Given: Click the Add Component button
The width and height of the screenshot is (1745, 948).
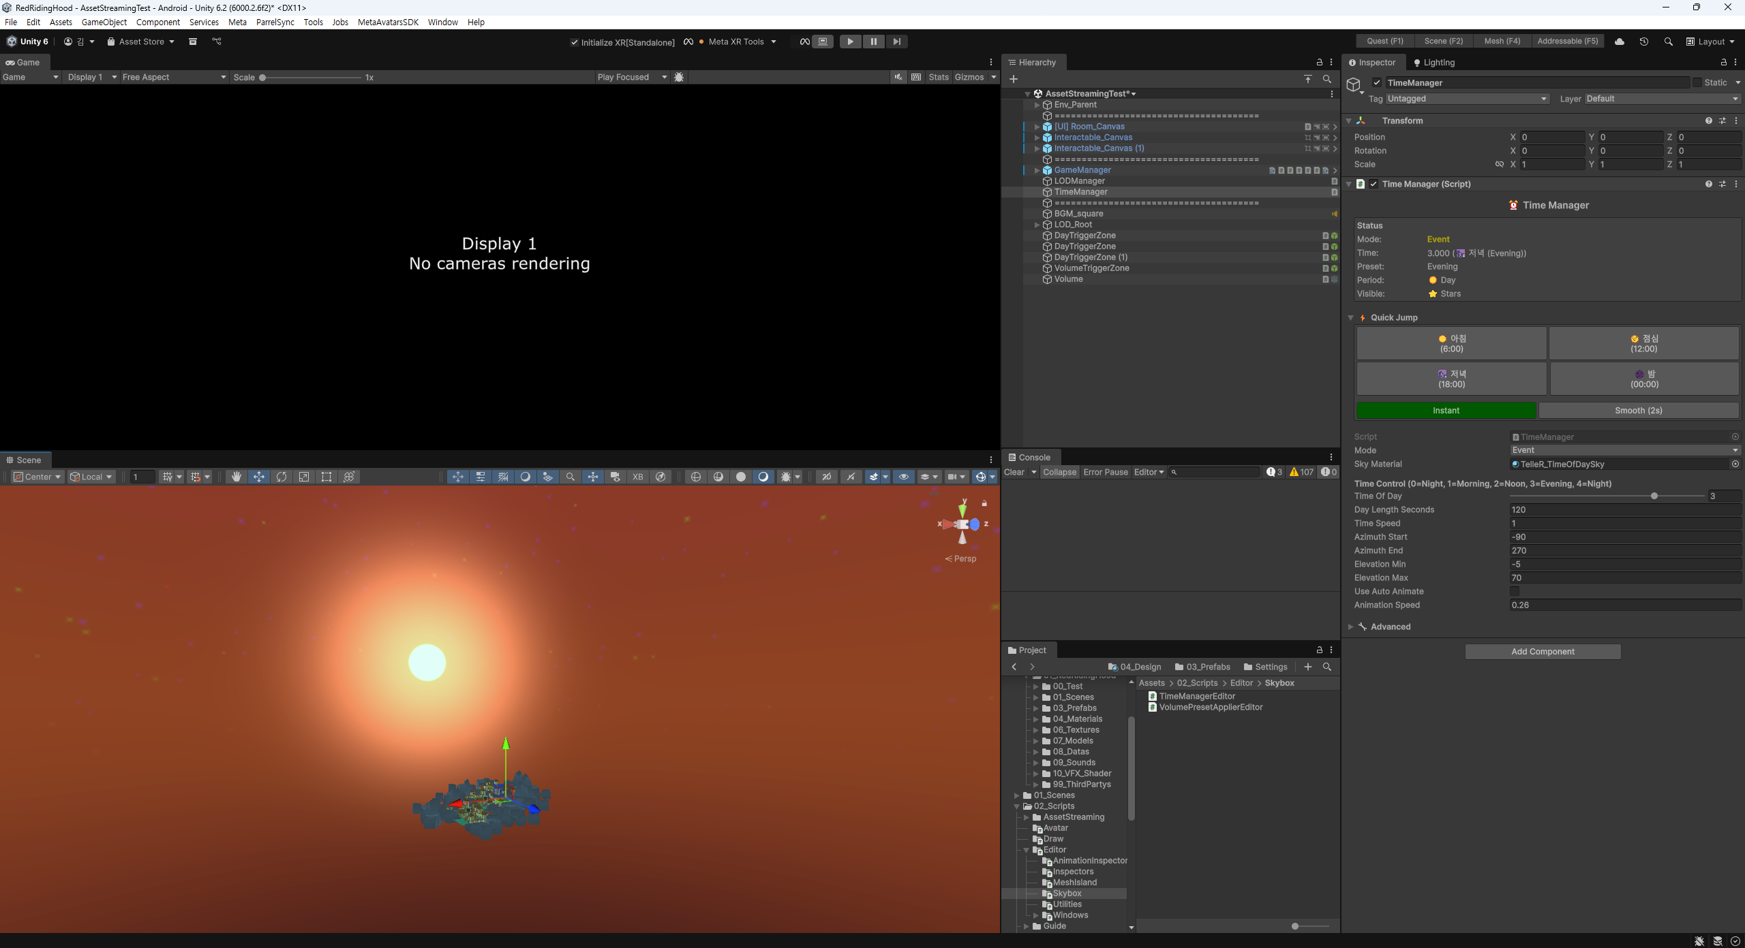Looking at the screenshot, I should pos(1543,652).
